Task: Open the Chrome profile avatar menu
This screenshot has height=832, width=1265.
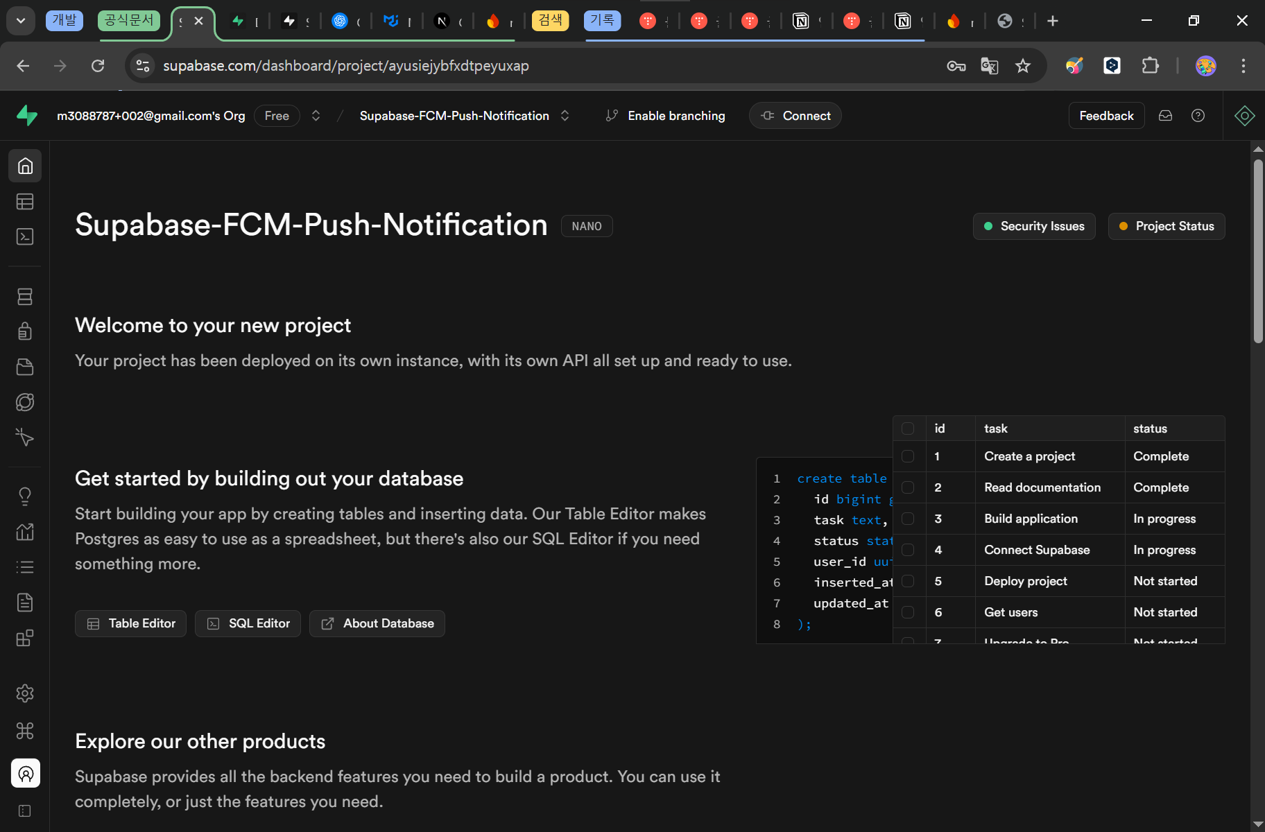Action: (1206, 66)
